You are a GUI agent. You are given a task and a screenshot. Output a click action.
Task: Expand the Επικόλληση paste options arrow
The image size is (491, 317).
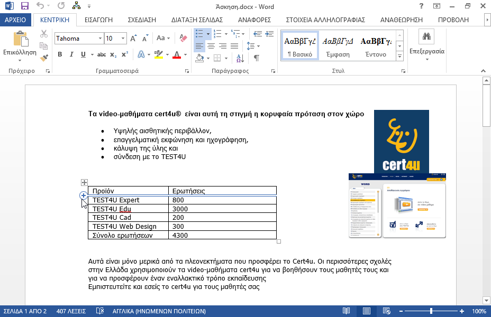(x=20, y=60)
